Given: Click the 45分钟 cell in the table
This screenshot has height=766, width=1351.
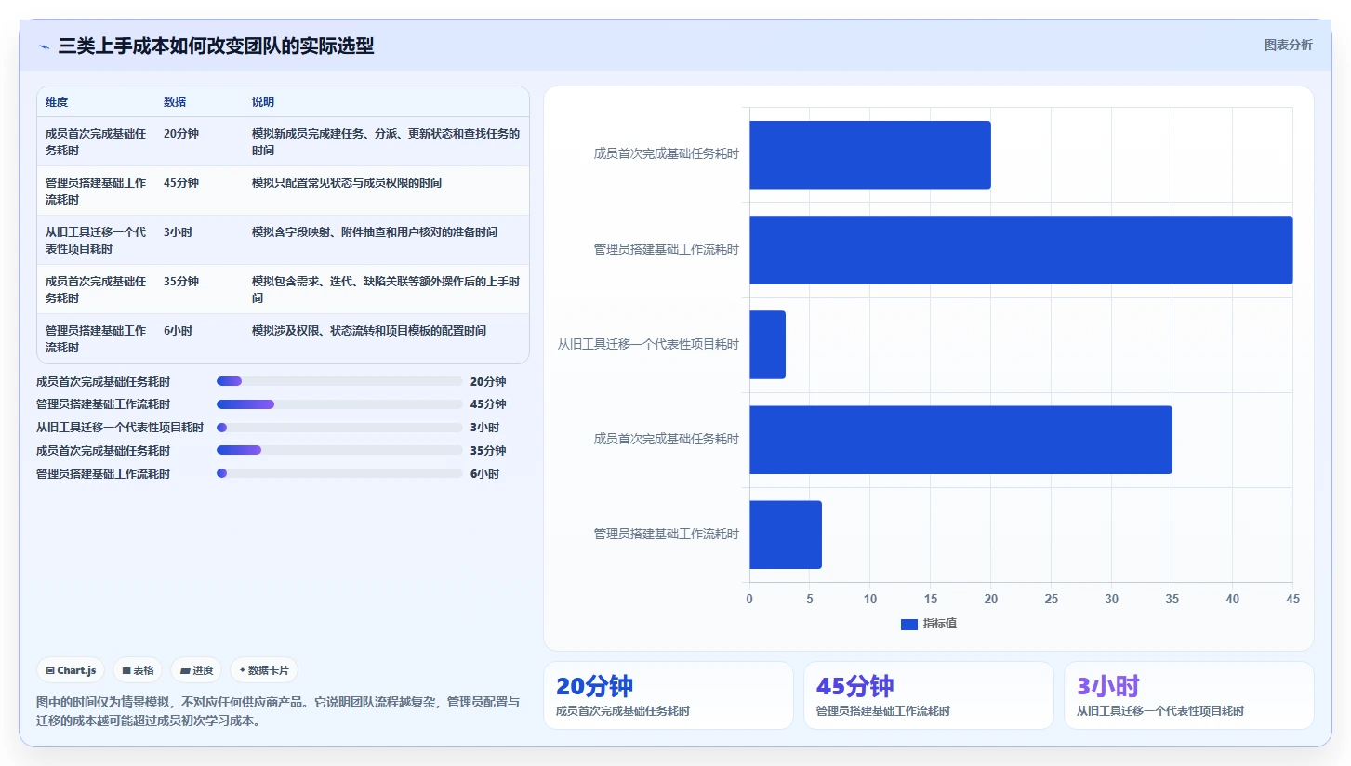Looking at the screenshot, I should (181, 183).
